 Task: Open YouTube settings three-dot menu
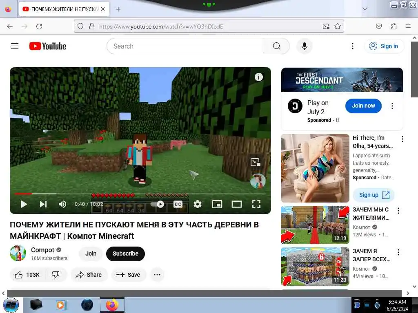click(x=352, y=46)
